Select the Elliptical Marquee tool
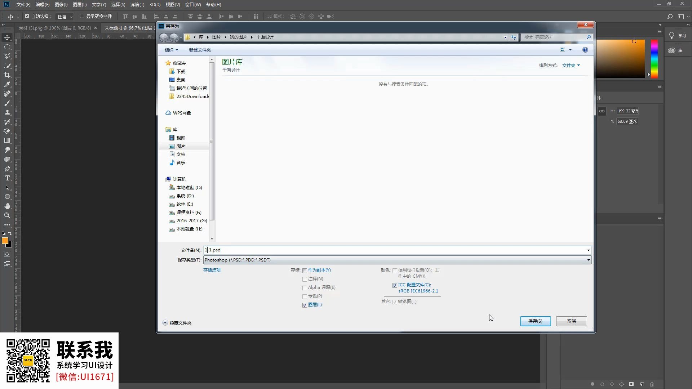The width and height of the screenshot is (692, 389). [x=7, y=47]
